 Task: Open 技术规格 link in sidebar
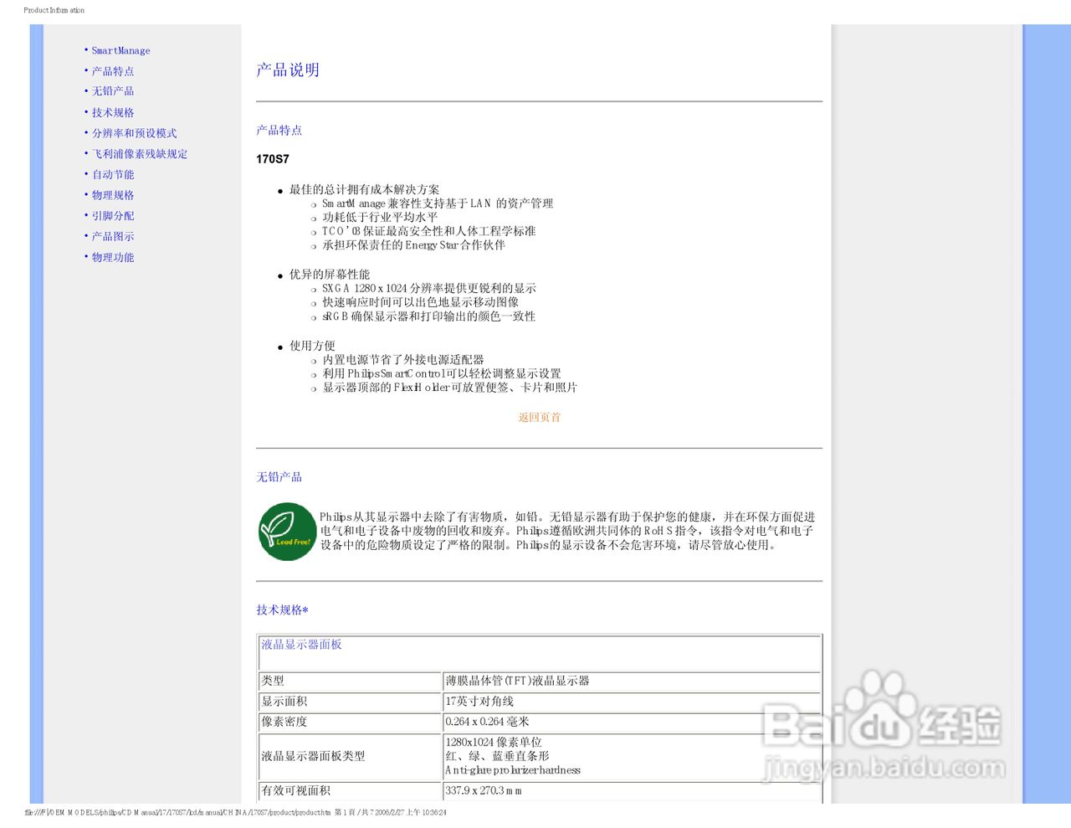click(113, 113)
